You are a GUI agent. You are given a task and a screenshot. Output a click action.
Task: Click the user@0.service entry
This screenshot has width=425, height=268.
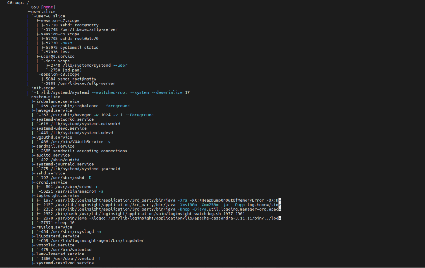coord(58,57)
